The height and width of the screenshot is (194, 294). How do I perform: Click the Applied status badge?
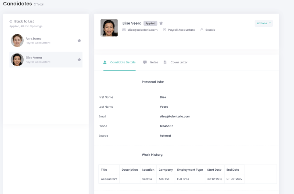pos(151,23)
